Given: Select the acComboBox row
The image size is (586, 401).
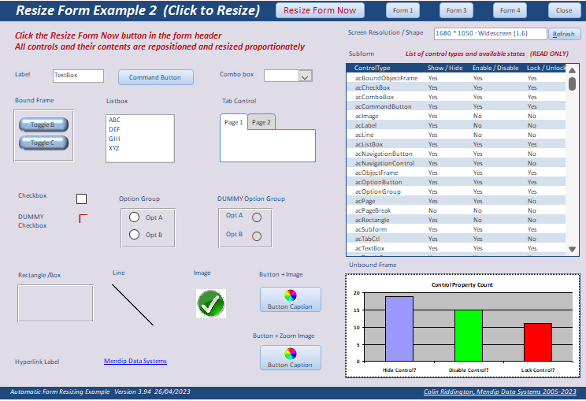Looking at the screenshot, I should [x=456, y=97].
